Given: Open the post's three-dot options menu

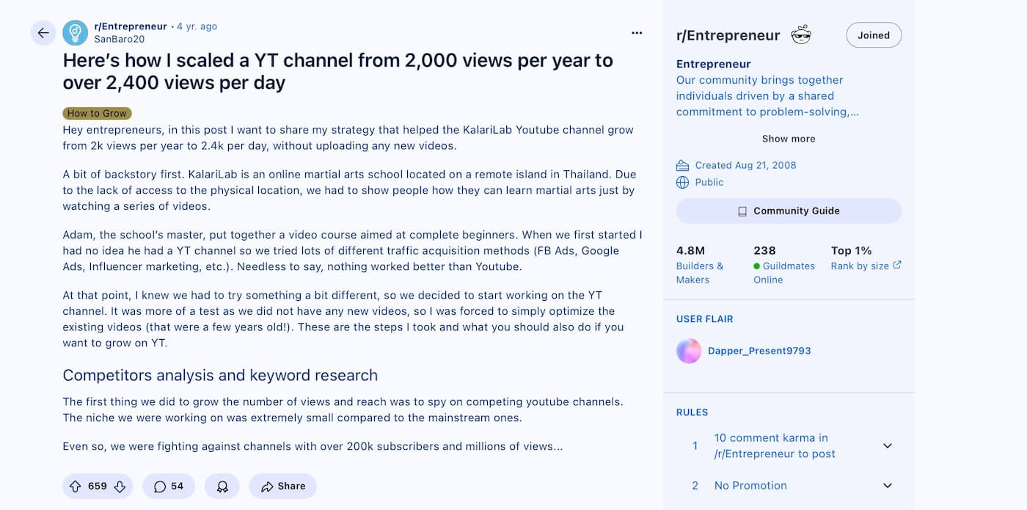Looking at the screenshot, I should (637, 33).
